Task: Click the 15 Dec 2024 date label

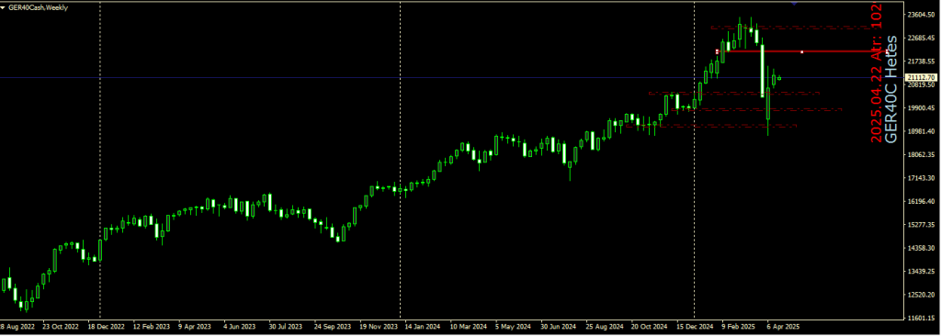Action: coord(695,327)
